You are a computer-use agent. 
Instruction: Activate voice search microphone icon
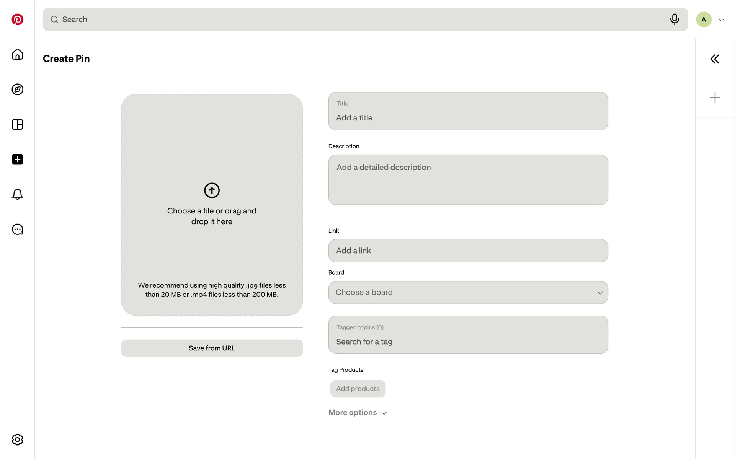click(675, 19)
